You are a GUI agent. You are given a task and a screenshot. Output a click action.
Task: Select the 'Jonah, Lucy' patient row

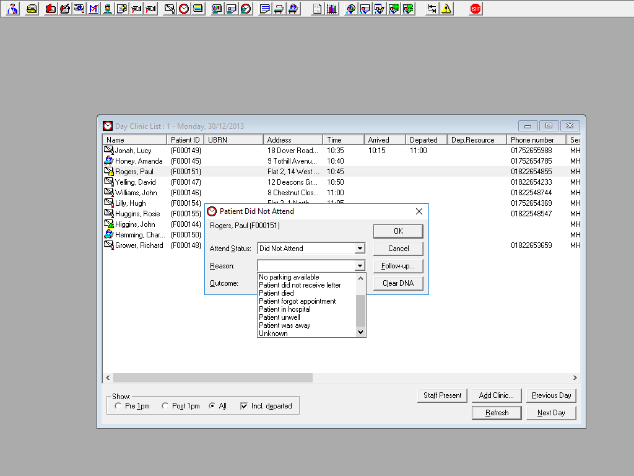[x=342, y=151]
